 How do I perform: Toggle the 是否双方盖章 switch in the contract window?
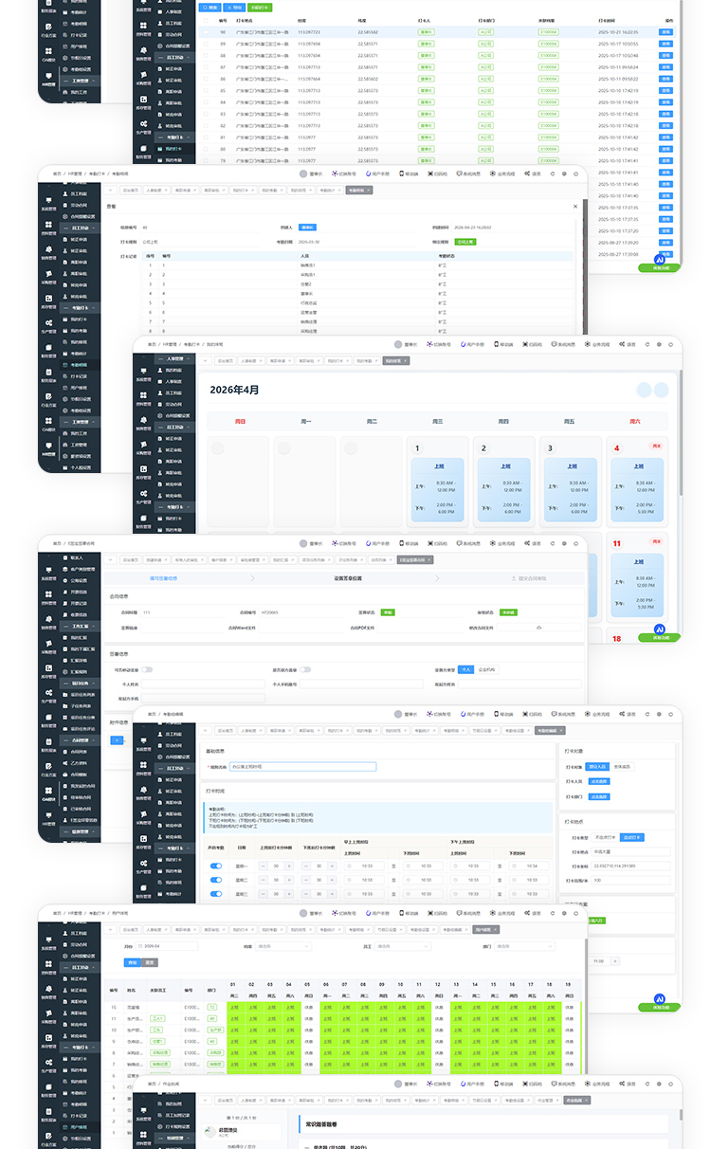[x=305, y=669]
